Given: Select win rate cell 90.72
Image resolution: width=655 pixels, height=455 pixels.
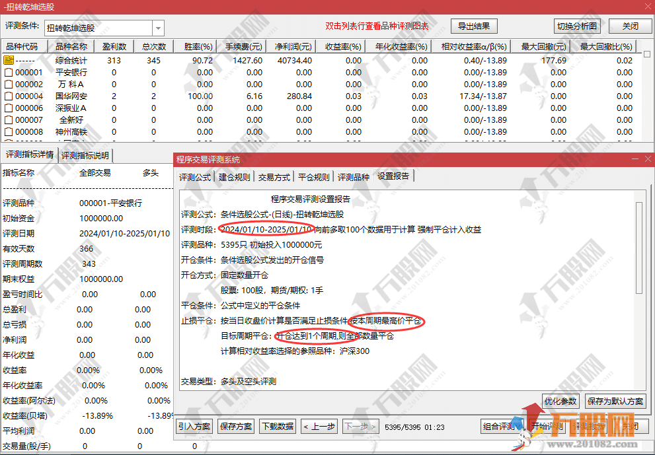Looking at the screenshot, I should 203,61.
